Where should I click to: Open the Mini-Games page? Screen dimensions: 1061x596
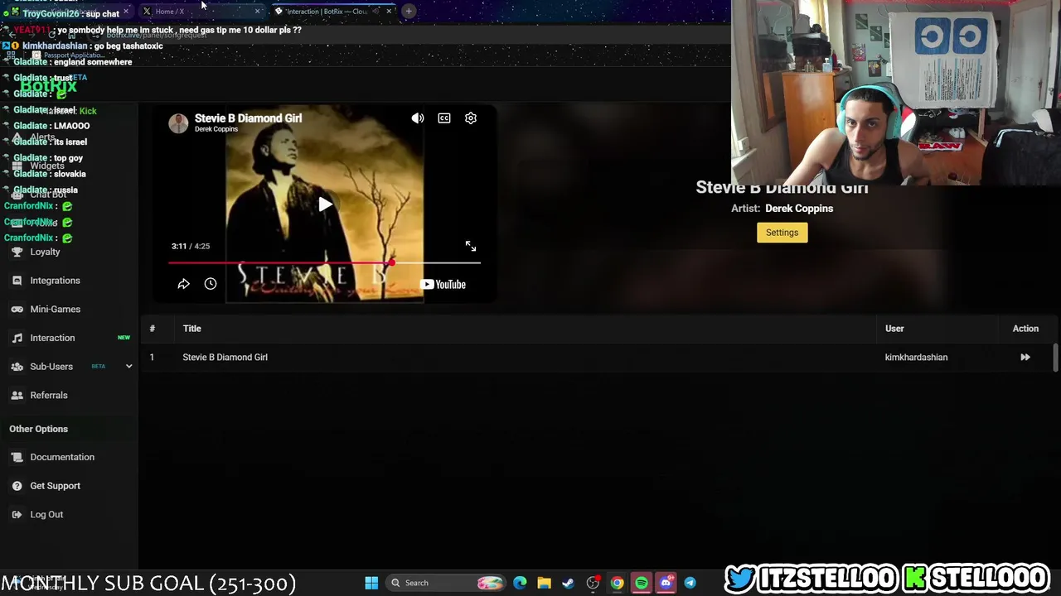click(x=55, y=309)
